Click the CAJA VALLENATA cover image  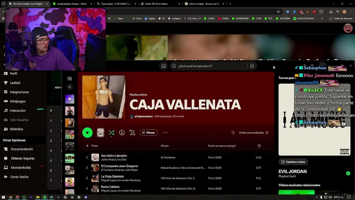103,97
